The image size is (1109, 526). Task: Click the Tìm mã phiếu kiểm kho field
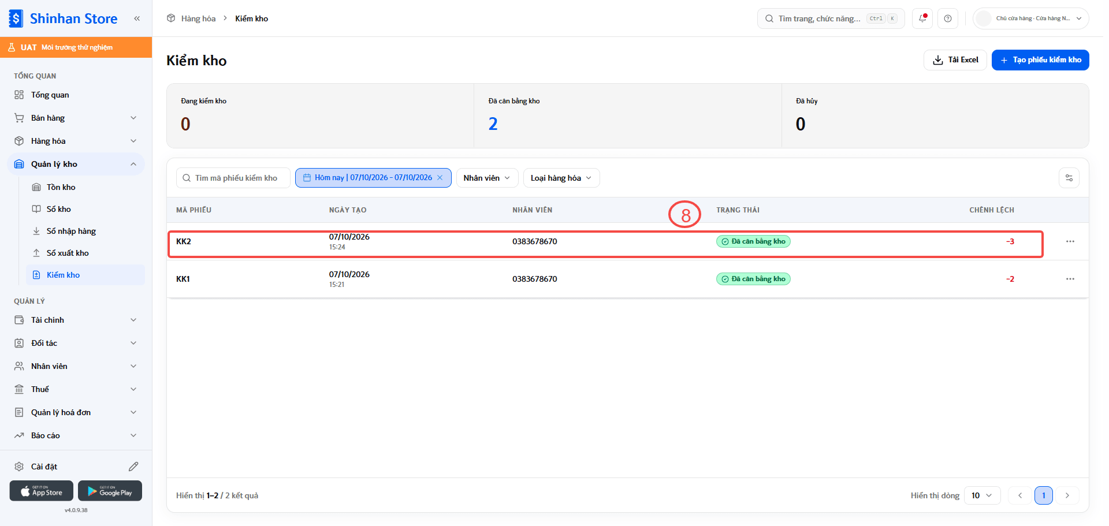pyautogui.click(x=233, y=178)
